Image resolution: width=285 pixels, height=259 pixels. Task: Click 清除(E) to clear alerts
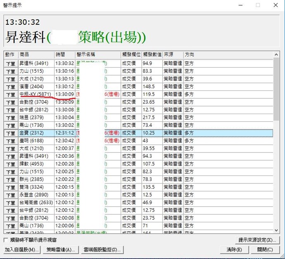pyautogui.click(x=234, y=249)
